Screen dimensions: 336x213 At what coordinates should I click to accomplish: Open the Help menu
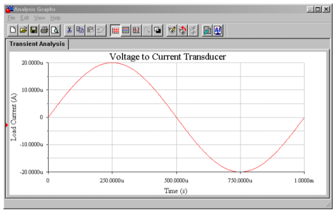pos(56,18)
